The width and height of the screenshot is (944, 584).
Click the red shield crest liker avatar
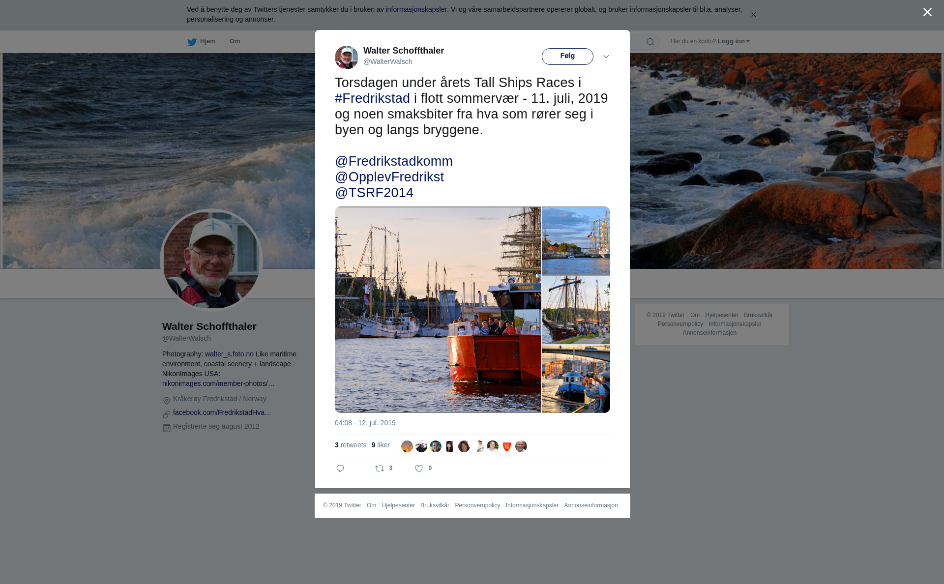[x=507, y=446]
